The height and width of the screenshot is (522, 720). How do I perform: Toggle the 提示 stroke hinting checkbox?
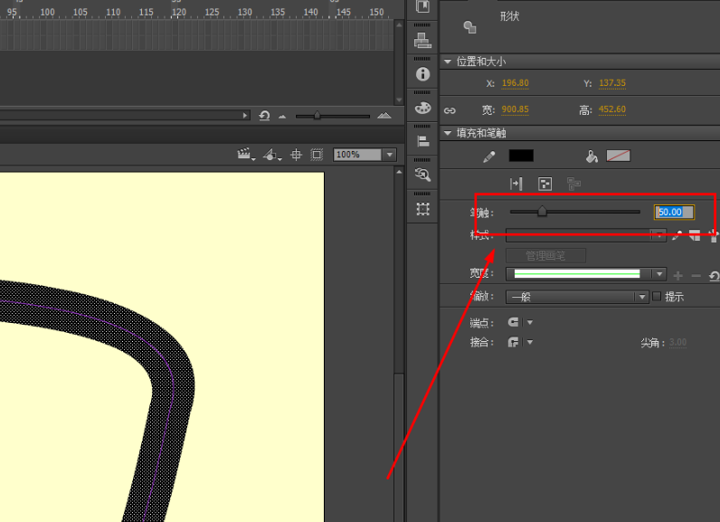657,297
